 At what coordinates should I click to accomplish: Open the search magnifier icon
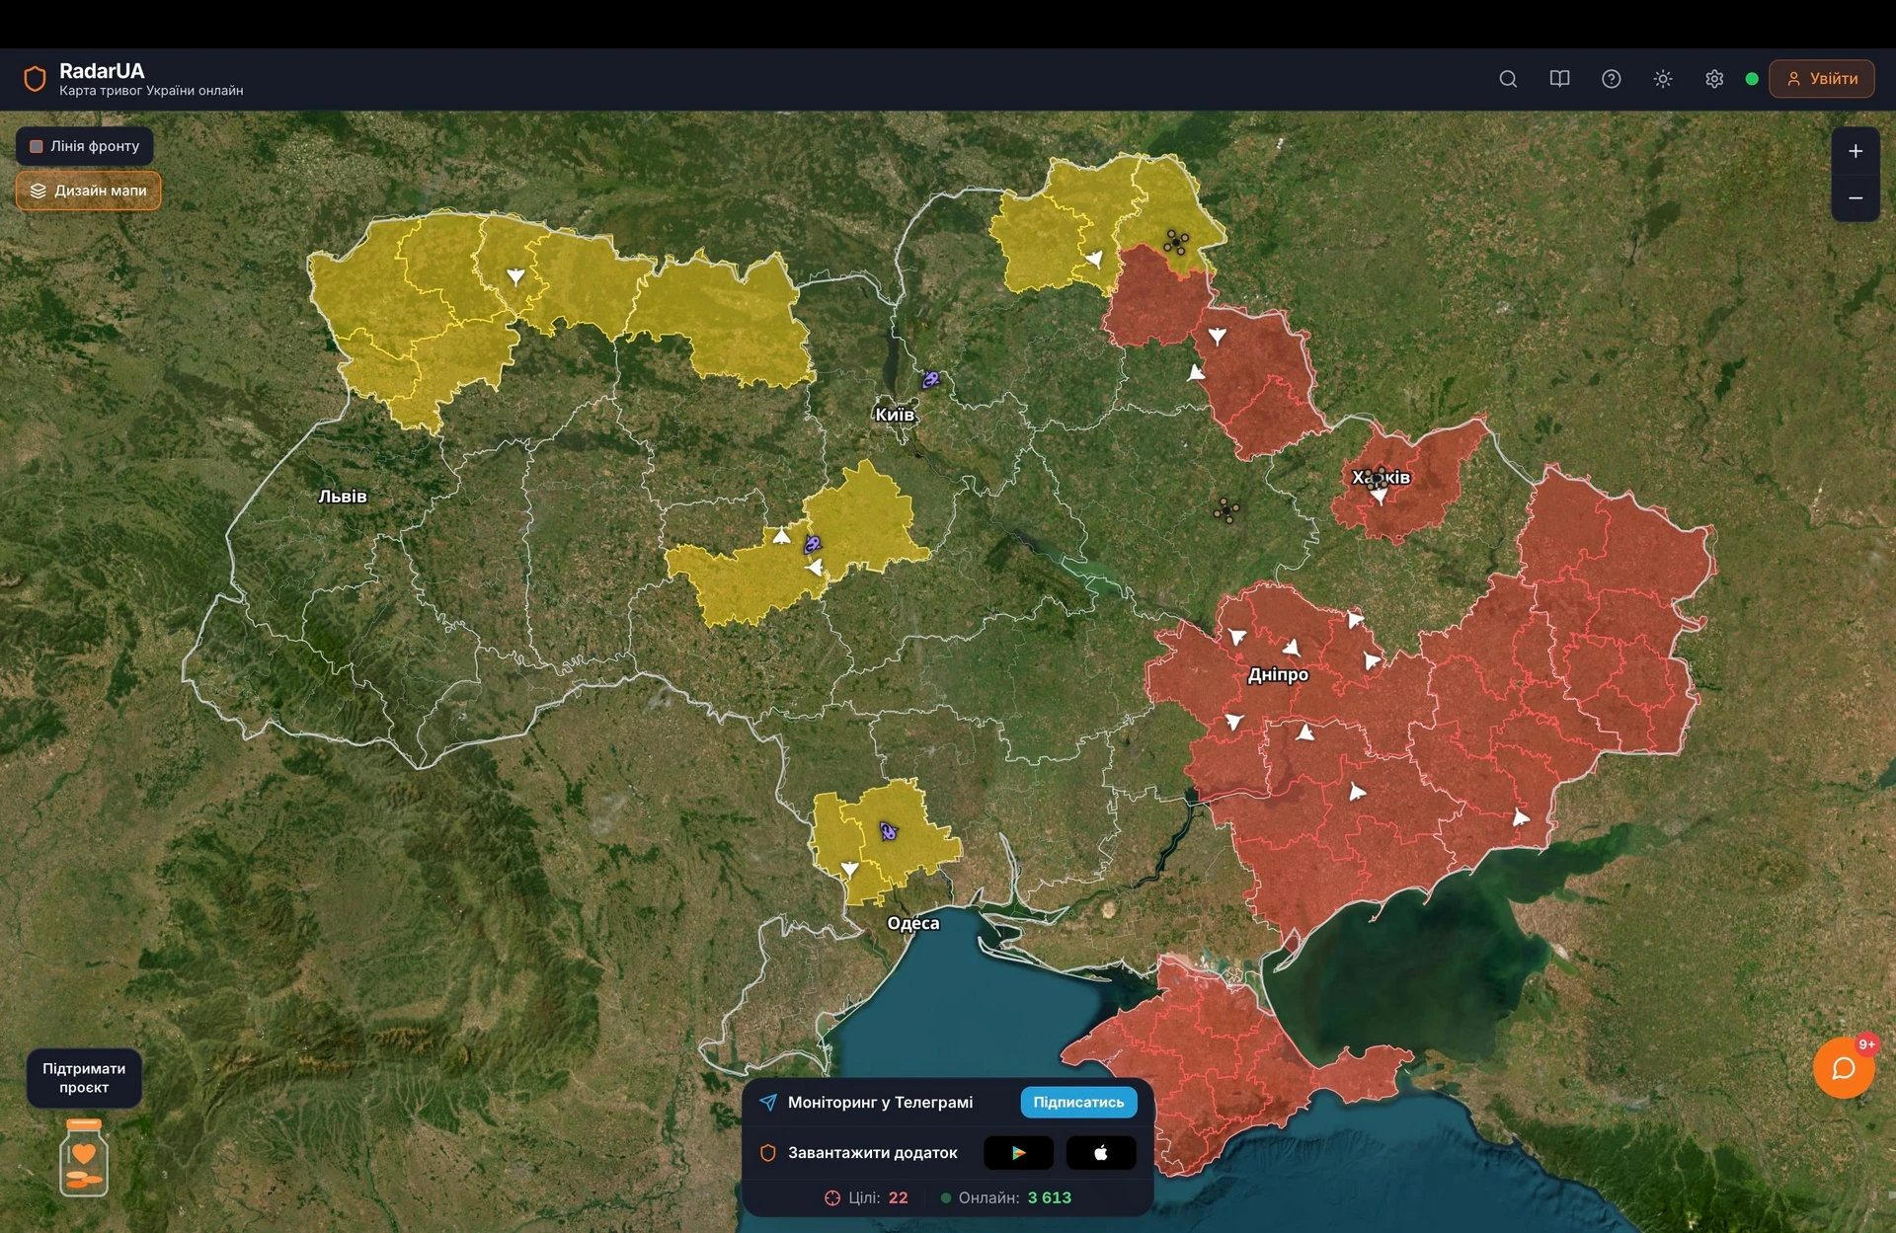(x=1508, y=79)
